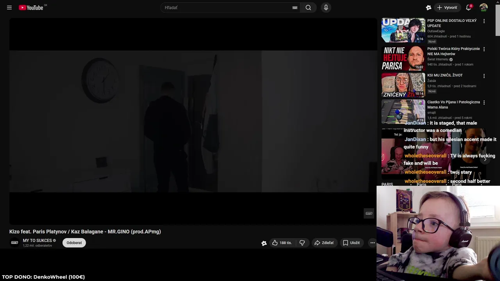
Task: Click the Žabák channel name
Action: coord(432,81)
